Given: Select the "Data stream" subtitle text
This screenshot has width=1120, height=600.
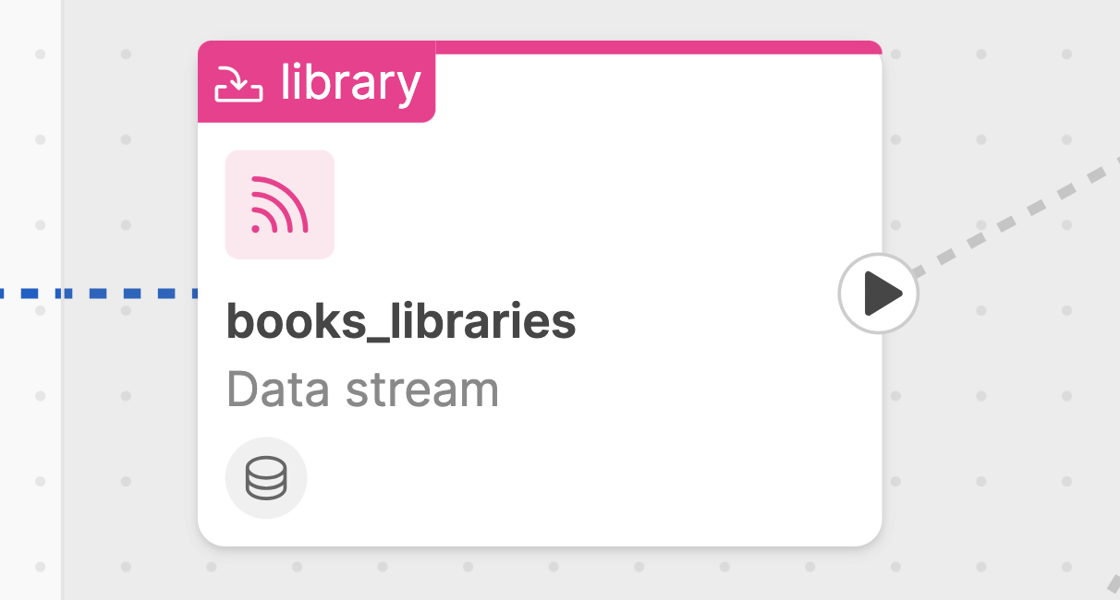Looking at the screenshot, I should click(362, 390).
